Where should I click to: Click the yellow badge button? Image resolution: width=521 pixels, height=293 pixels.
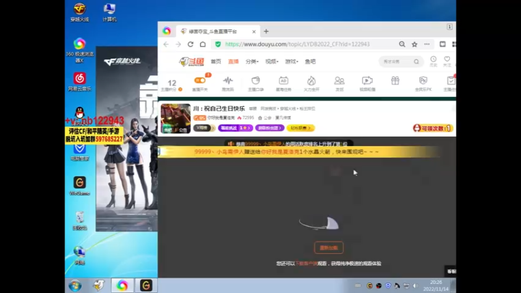point(301,128)
